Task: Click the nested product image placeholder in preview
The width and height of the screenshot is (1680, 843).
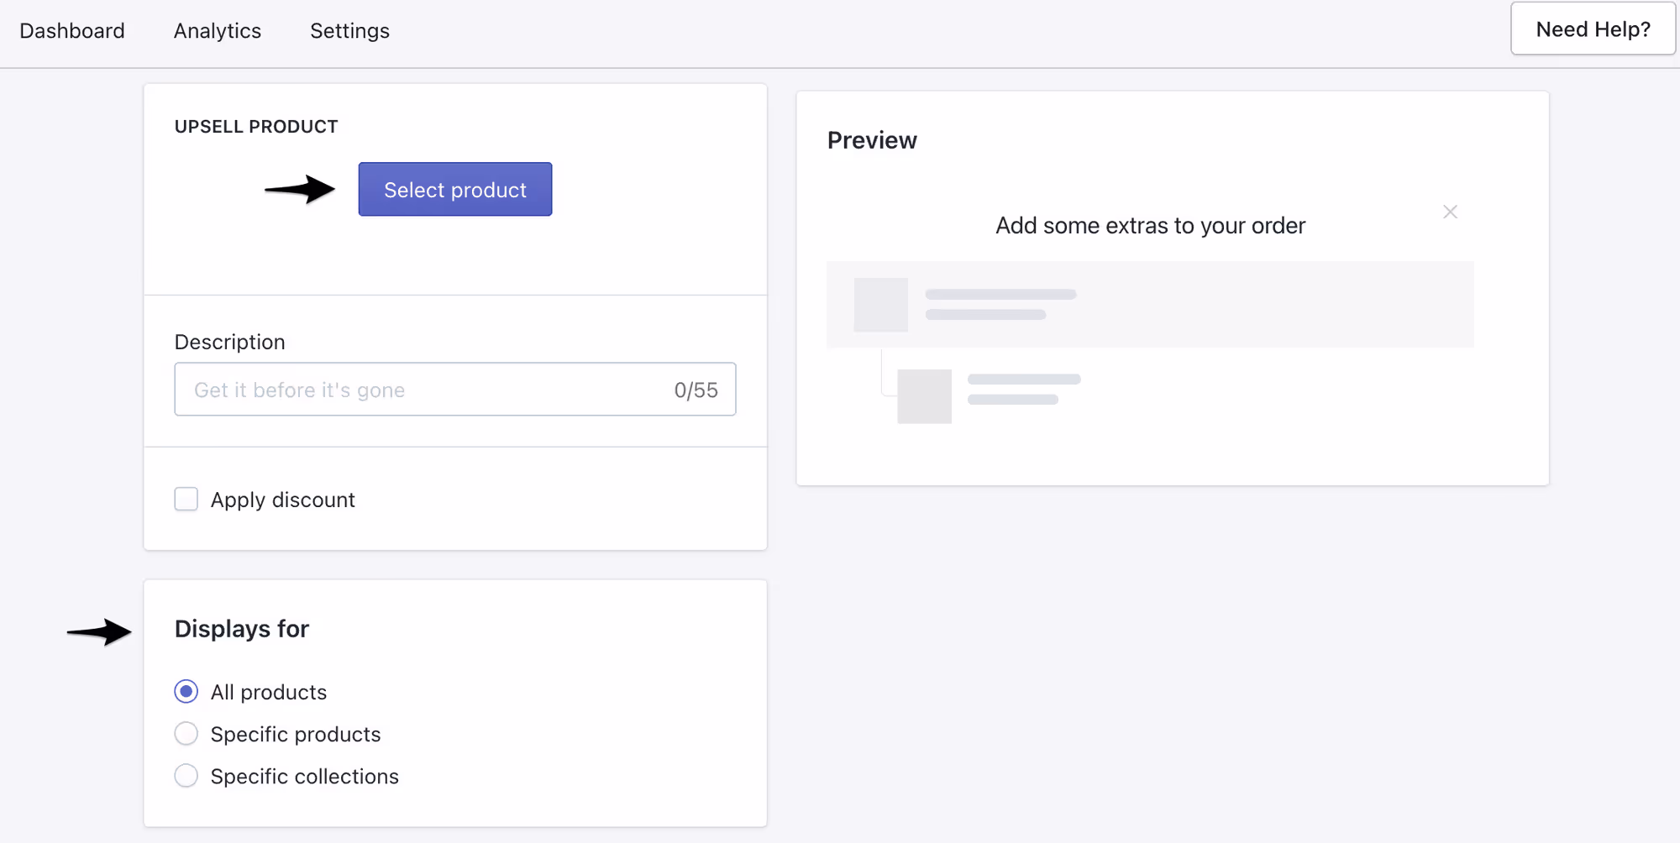Action: pyautogui.click(x=924, y=396)
